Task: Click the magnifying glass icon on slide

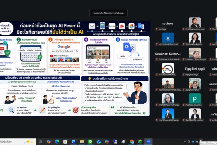Action: pos(11,110)
